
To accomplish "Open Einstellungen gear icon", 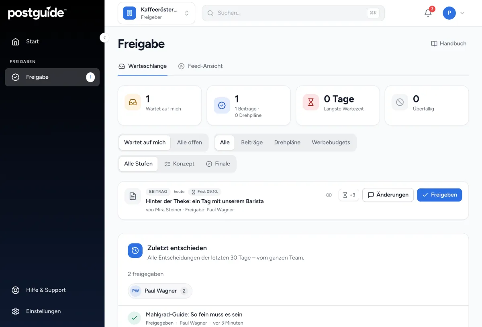I will coord(16,311).
